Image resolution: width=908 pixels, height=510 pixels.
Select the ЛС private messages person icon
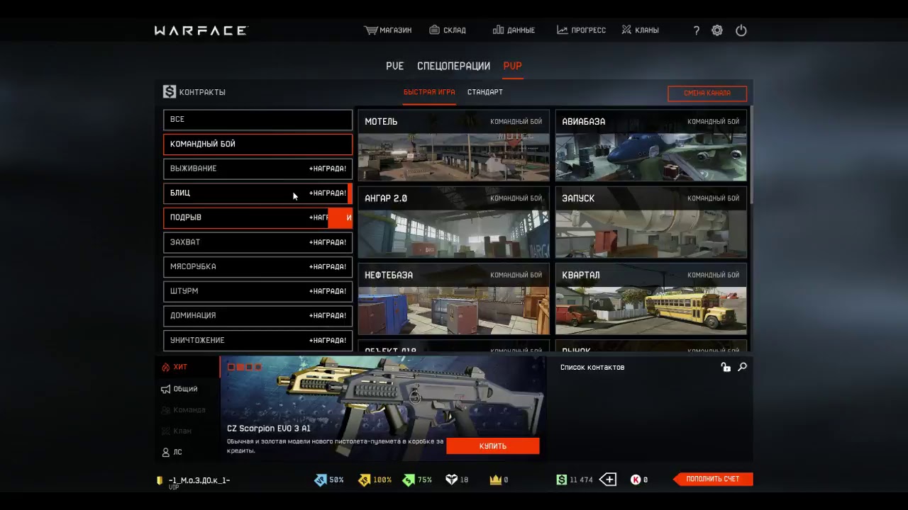click(x=166, y=452)
